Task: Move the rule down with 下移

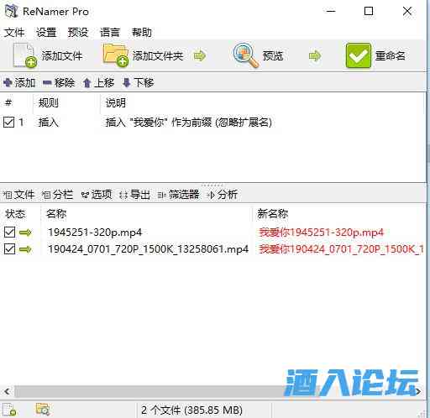Action: pos(139,82)
